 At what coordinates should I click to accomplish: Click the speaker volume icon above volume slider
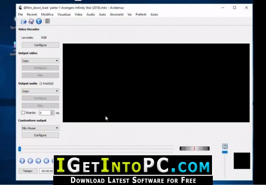pyautogui.click(x=225, y=146)
